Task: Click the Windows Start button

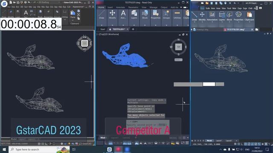Action: click(4, 149)
